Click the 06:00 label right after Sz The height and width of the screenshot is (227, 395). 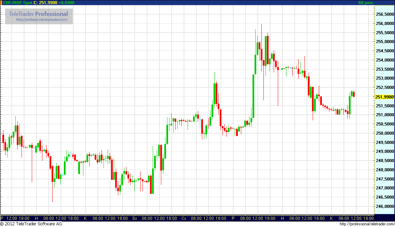[x=147, y=218]
